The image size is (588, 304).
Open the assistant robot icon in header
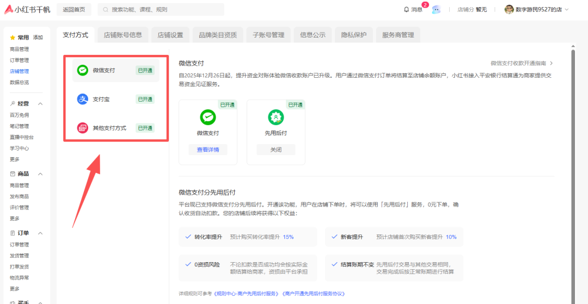(436, 10)
